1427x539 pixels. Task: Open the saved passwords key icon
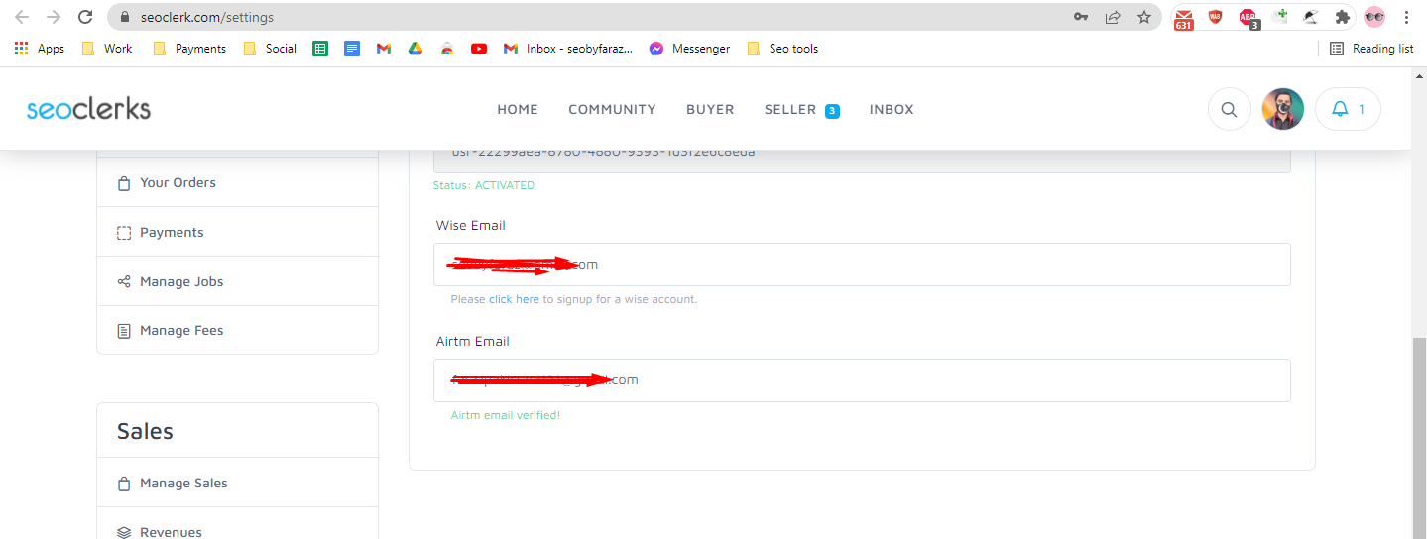point(1081,17)
